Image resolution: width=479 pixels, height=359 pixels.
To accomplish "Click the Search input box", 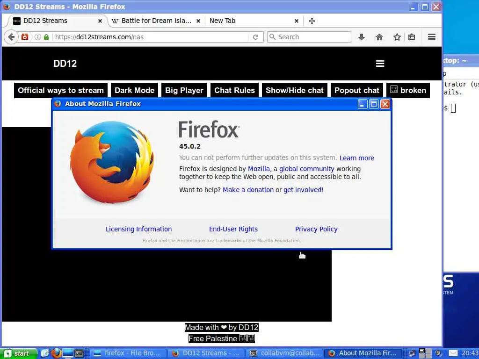I will (309, 37).
